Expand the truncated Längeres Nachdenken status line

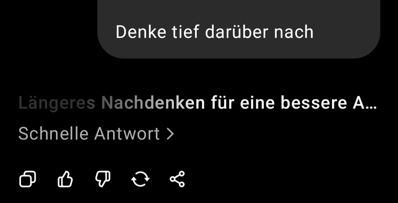pyautogui.click(x=198, y=103)
